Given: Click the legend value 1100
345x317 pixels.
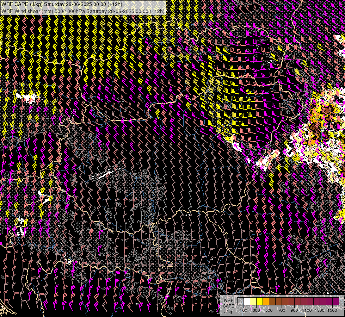Looking at the screenshot, I should point(307,310).
